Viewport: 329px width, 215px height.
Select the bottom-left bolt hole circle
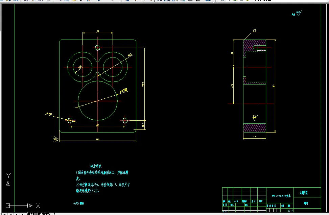[x=70, y=120]
